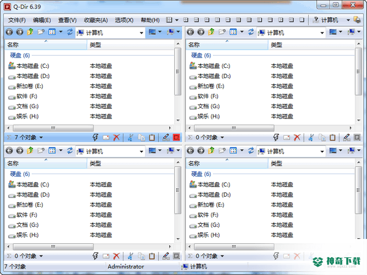Open address dropdown in bottom-left pane
367x275 pixels.
[x=141, y=152]
